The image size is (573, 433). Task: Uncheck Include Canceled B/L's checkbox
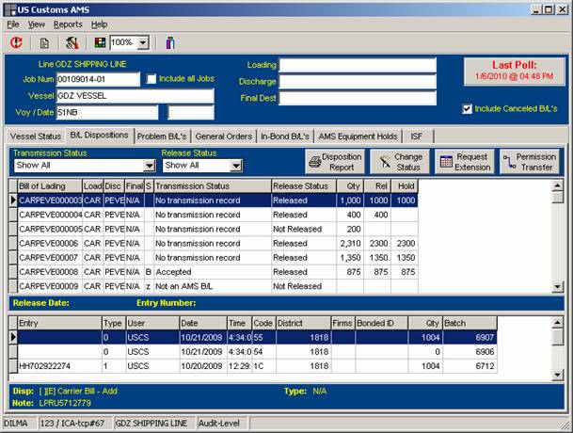tap(468, 108)
